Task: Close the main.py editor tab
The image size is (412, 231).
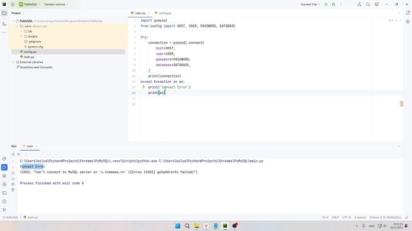Action: [x=149, y=13]
